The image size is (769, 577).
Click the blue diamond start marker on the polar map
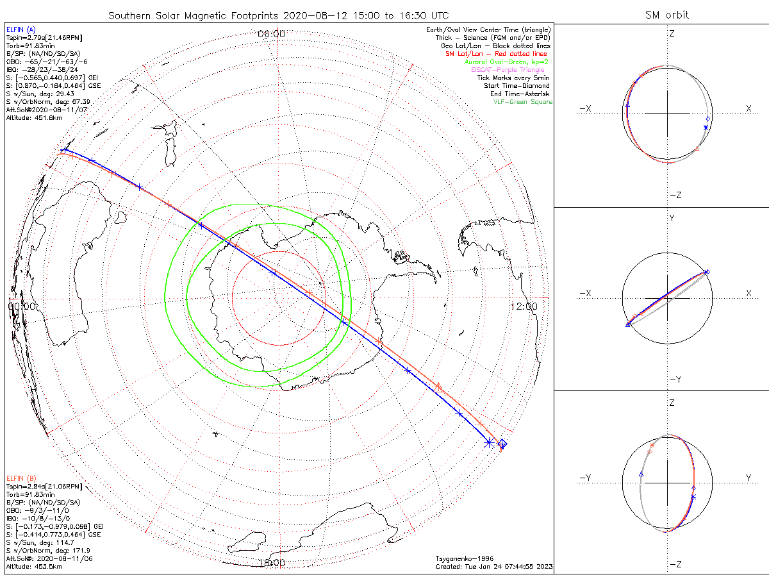tap(503, 443)
